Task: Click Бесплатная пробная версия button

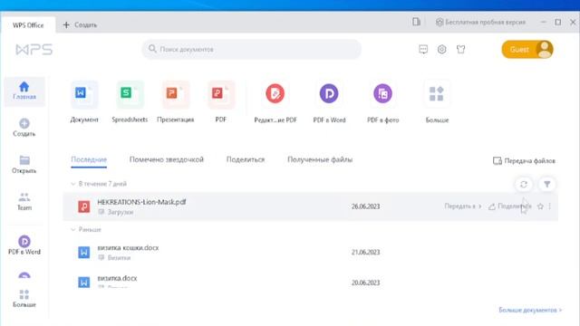Action: point(480,22)
